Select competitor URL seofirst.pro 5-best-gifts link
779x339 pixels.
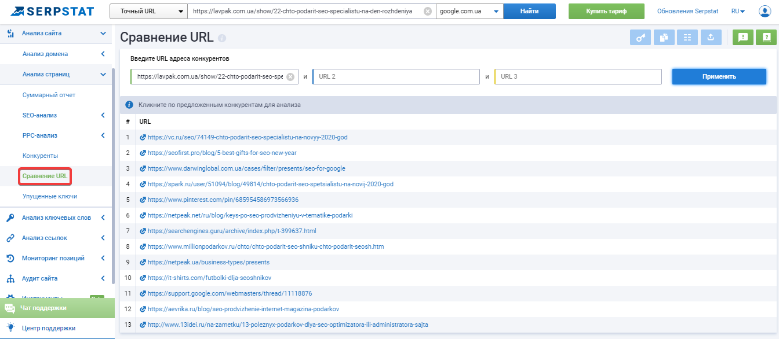[222, 153]
